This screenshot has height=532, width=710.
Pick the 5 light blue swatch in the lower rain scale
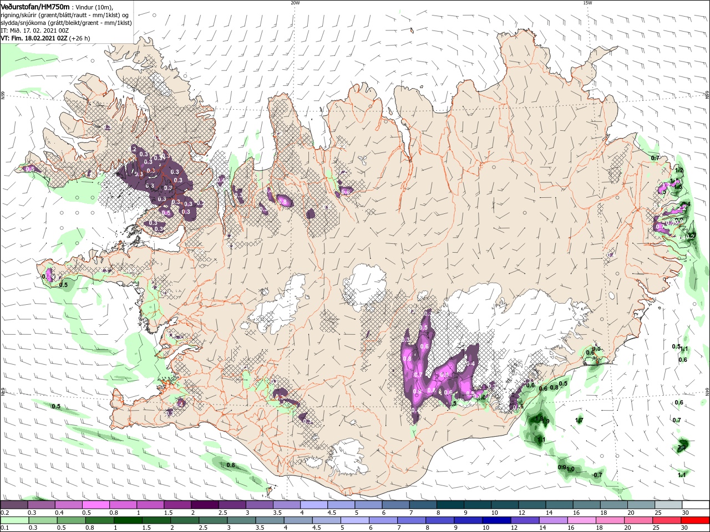[355, 520]
